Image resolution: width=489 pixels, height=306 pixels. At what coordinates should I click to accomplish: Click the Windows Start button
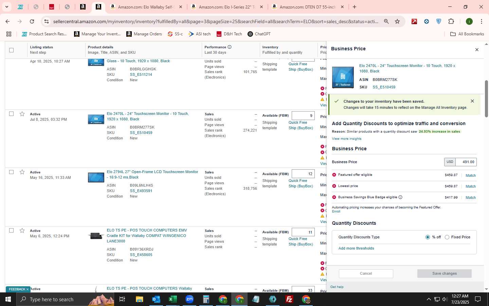pos(8,299)
